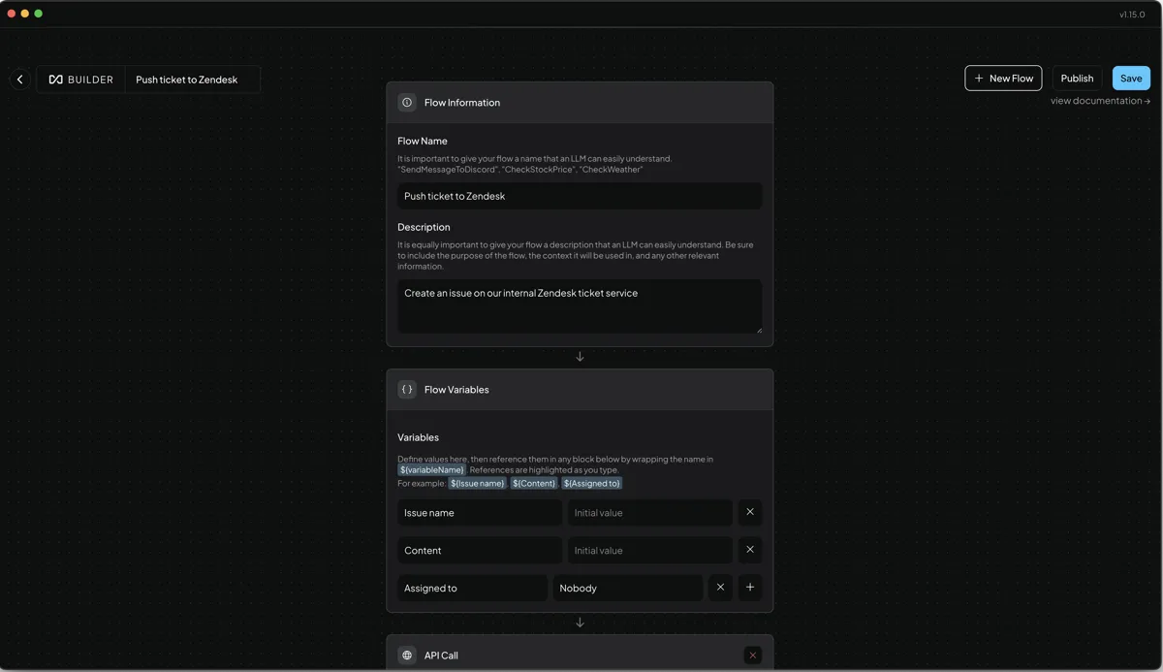Click the flow title in the header
Viewport: 1163px width, 672px height.
coord(187,80)
